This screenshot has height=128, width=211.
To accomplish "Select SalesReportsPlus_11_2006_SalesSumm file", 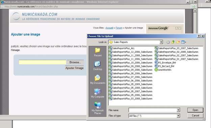I will pyautogui.click(x=131, y=59).
